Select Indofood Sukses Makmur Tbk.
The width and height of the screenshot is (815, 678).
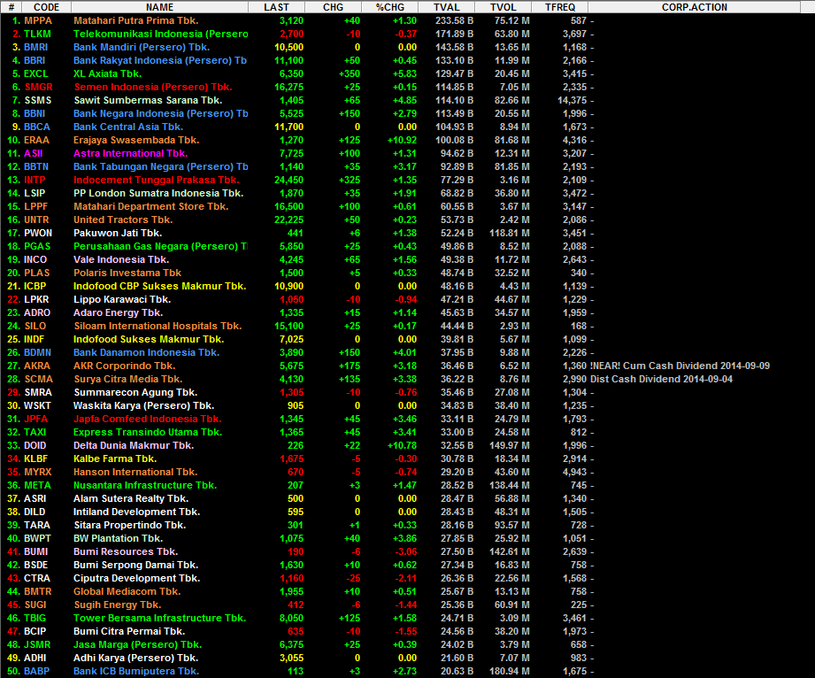pyautogui.click(x=149, y=339)
